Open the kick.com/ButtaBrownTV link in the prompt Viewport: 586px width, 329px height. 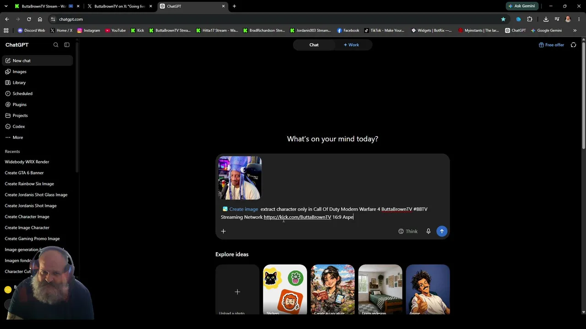(x=297, y=217)
